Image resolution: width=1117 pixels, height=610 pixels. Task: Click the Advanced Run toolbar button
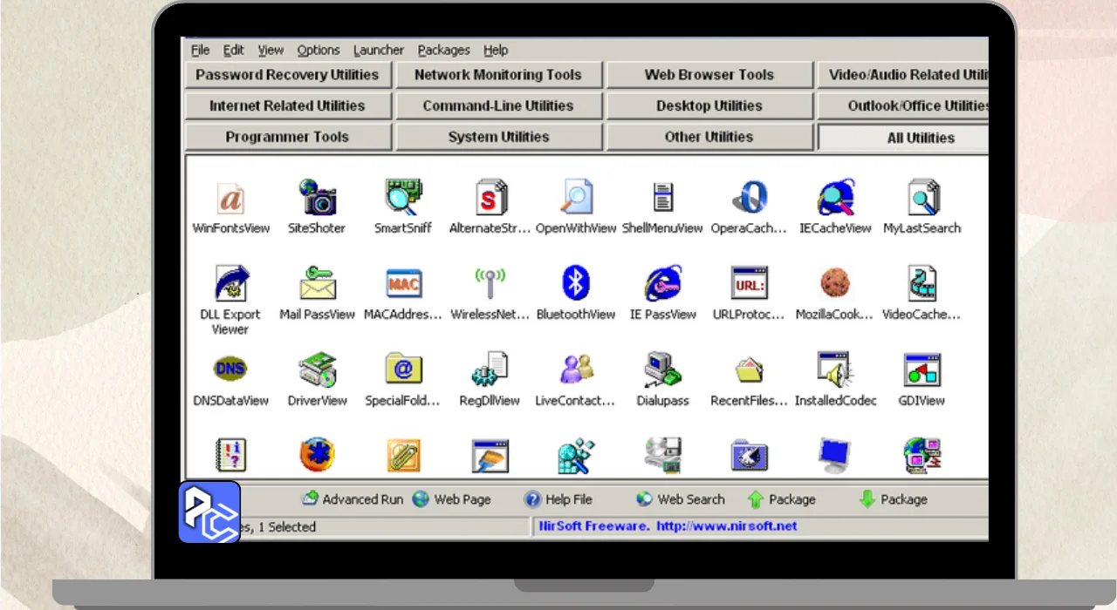353,499
